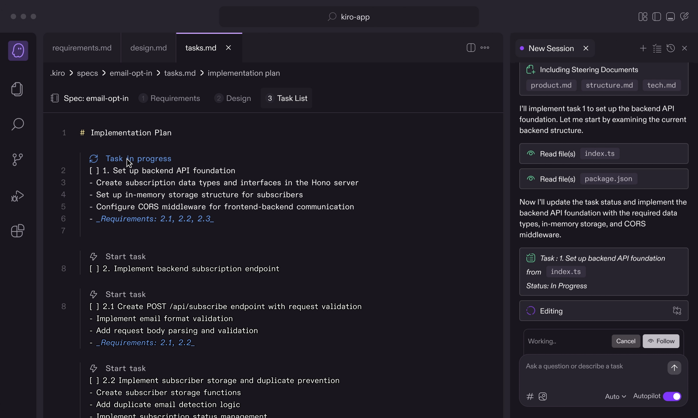Open editor more actions ellipsis menu

(x=485, y=48)
